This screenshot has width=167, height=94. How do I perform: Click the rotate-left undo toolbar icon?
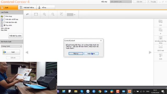pos(28,14)
